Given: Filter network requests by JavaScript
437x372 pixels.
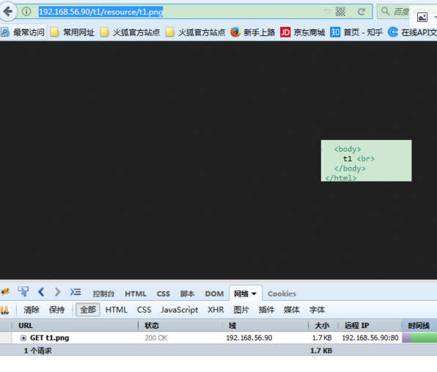Looking at the screenshot, I should point(180,310).
